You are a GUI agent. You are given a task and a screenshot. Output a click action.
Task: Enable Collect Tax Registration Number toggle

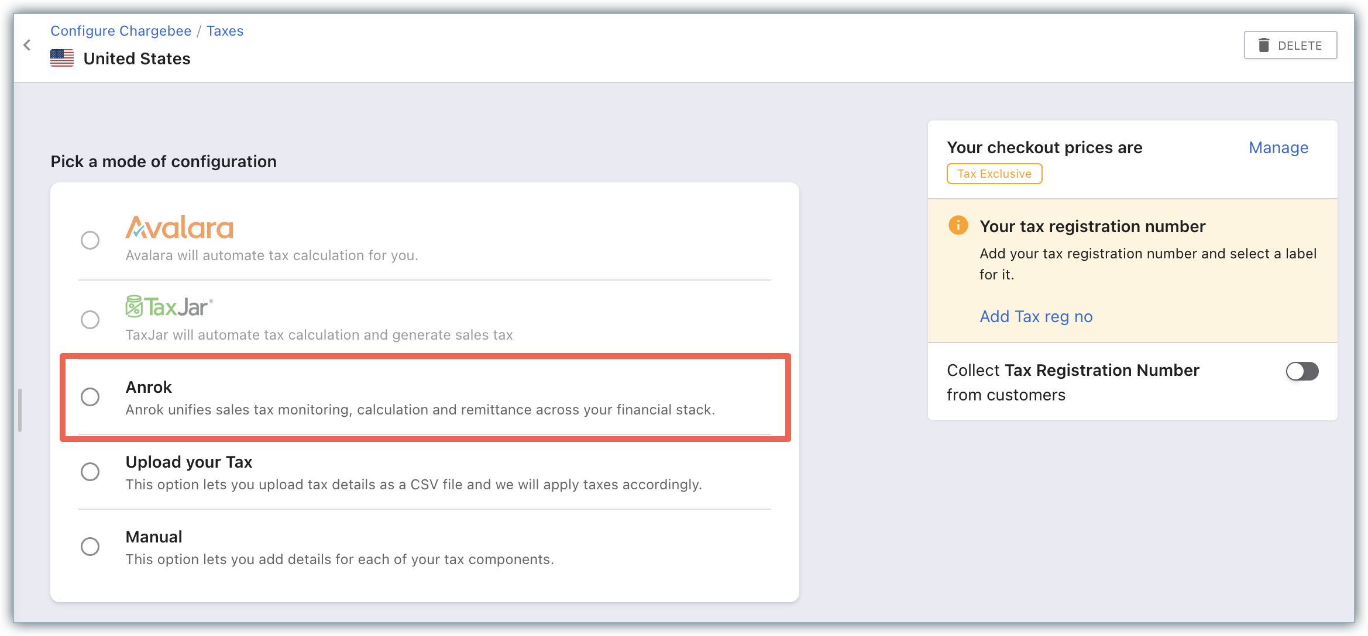pyautogui.click(x=1302, y=371)
